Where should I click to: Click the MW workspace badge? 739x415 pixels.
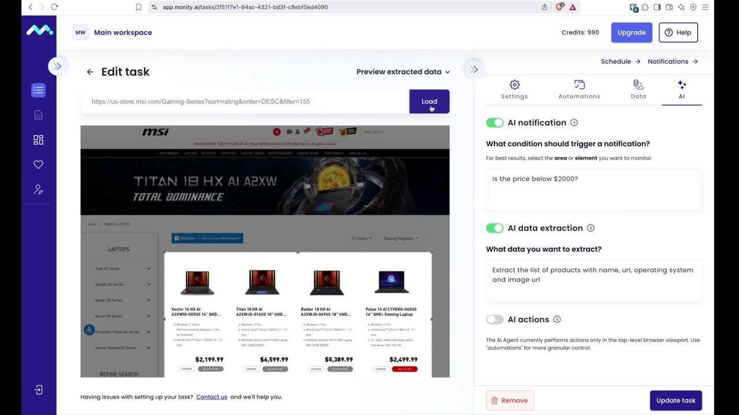[x=80, y=32]
